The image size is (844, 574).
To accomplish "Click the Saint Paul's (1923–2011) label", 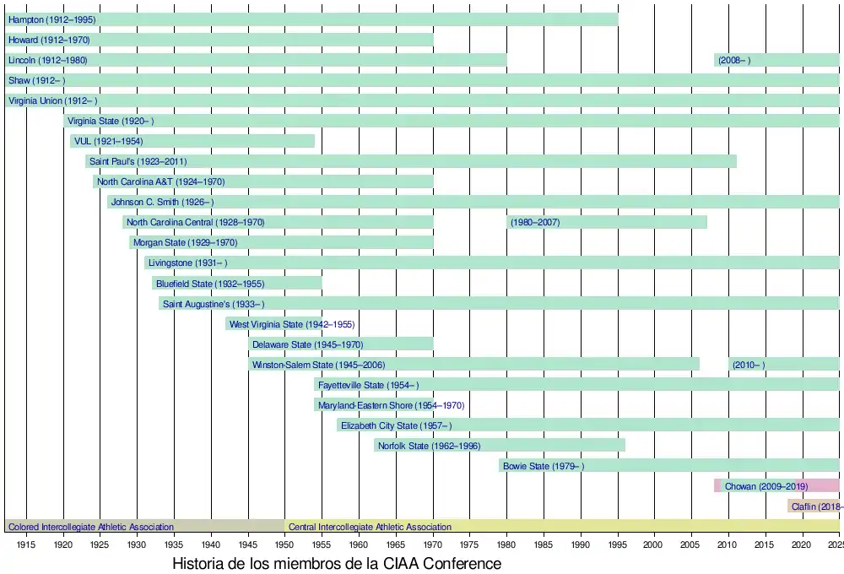I will pyautogui.click(x=138, y=161).
